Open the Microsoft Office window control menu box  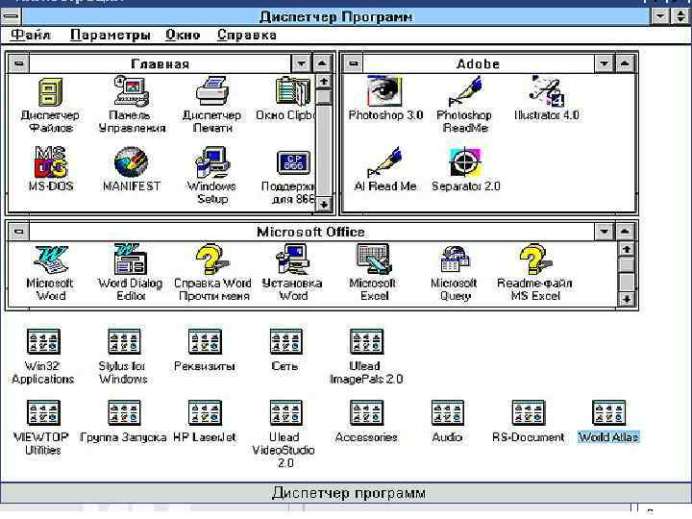tap(18, 232)
